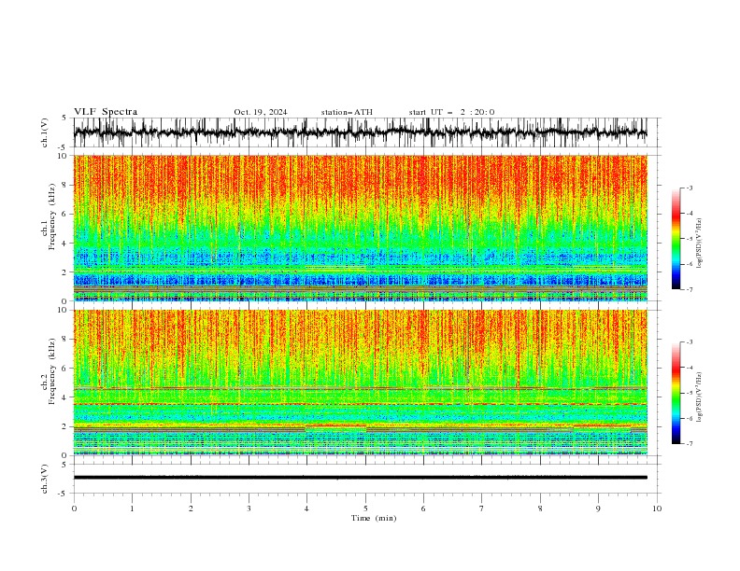The width and height of the screenshot is (740, 571).
Task: Select the "Oct. 19, 2024" date text
Action: click(x=261, y=112)
